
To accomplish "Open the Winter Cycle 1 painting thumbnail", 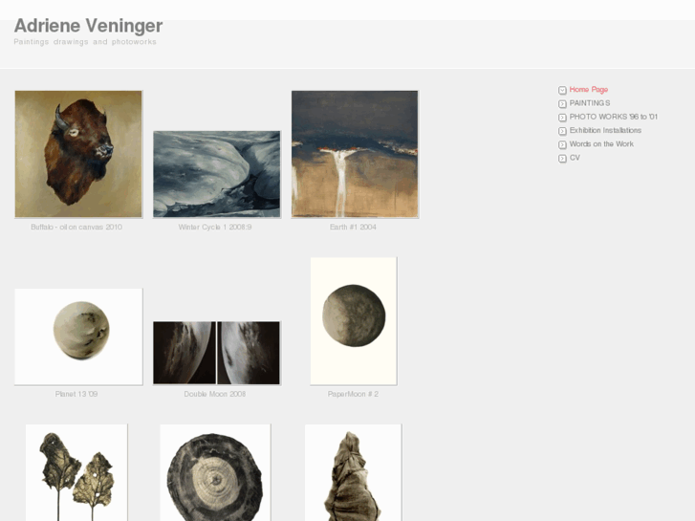I will (217, 174).
